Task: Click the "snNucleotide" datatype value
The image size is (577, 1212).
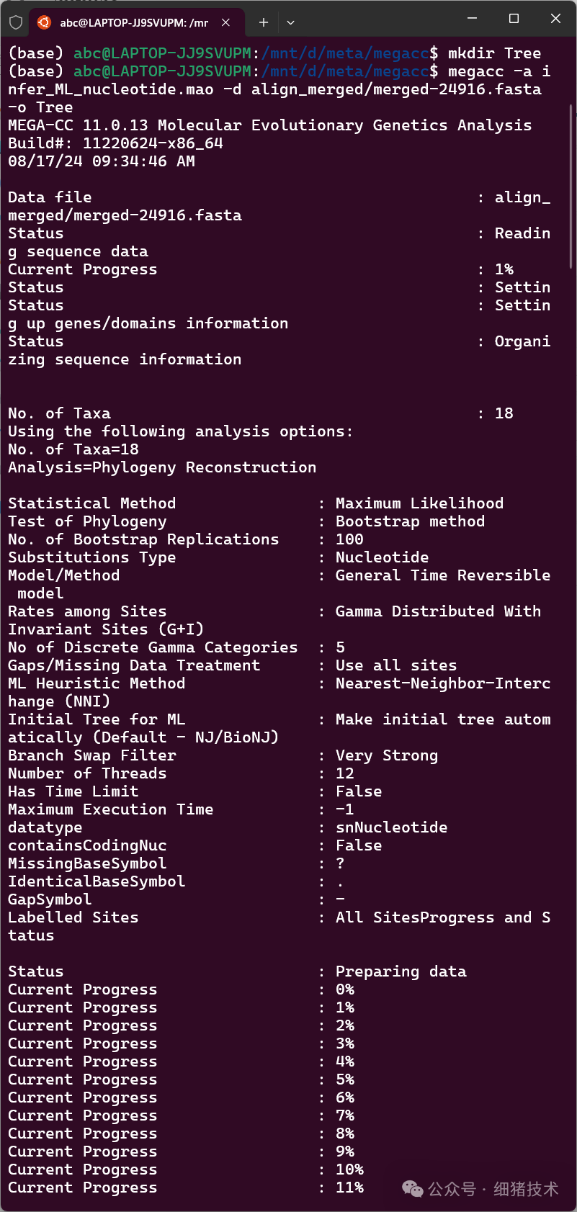Action: pos(391,827)
